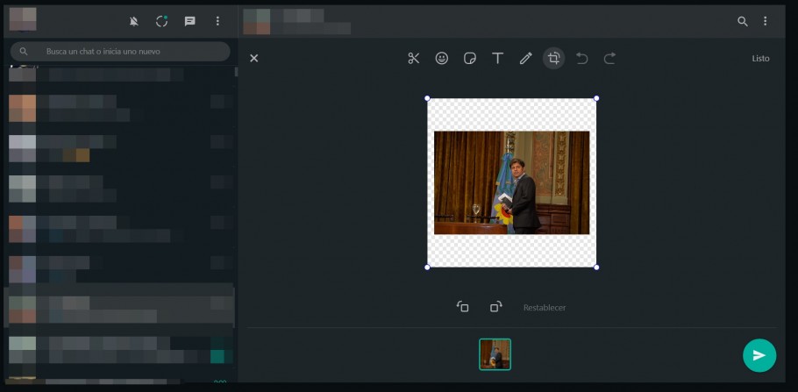Screen dimensions: 798x392
Task: Select the image thumbnail in tray
Action: [495, 354]
